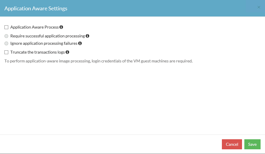Click the VM guest login credentials note text
This screenshot has height=154, width=265.
pos(98,61)
